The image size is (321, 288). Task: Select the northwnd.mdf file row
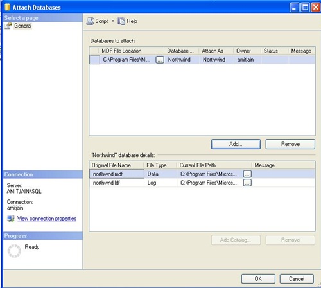click(202, 174)
